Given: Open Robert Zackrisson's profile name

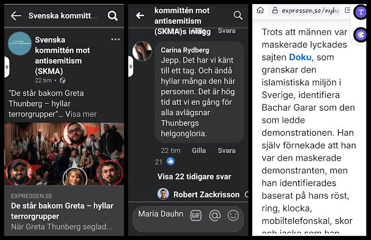Looking at the screenshot, I should pos(206,195).
